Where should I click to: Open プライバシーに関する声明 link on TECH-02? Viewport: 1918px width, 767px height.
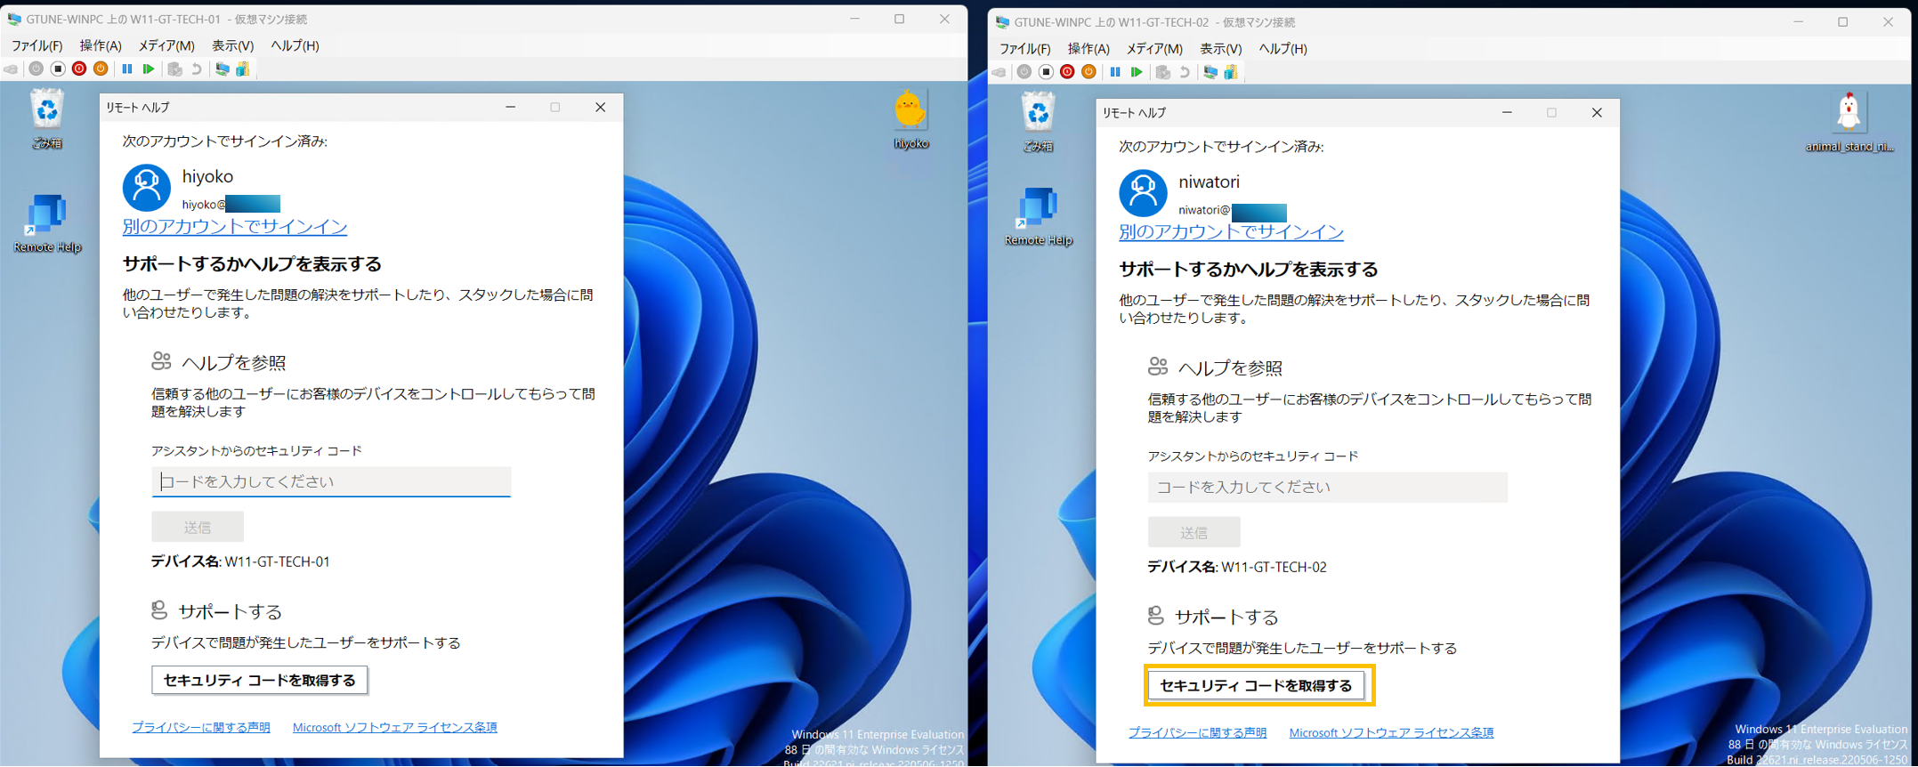[1197, 733]
